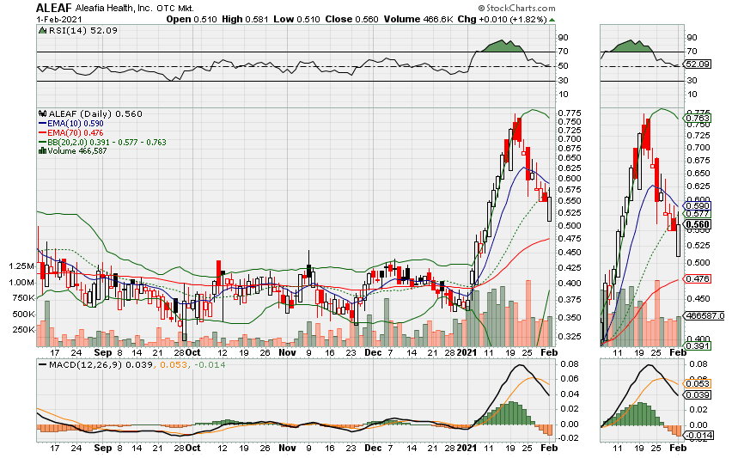Click the 250K volume axis label

[x=23, y=330]
